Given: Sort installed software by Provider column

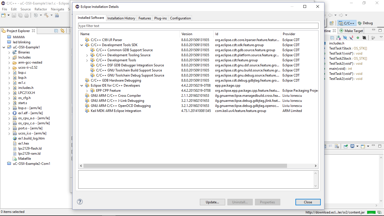Looking at the screenshot, I should (300, 34).
